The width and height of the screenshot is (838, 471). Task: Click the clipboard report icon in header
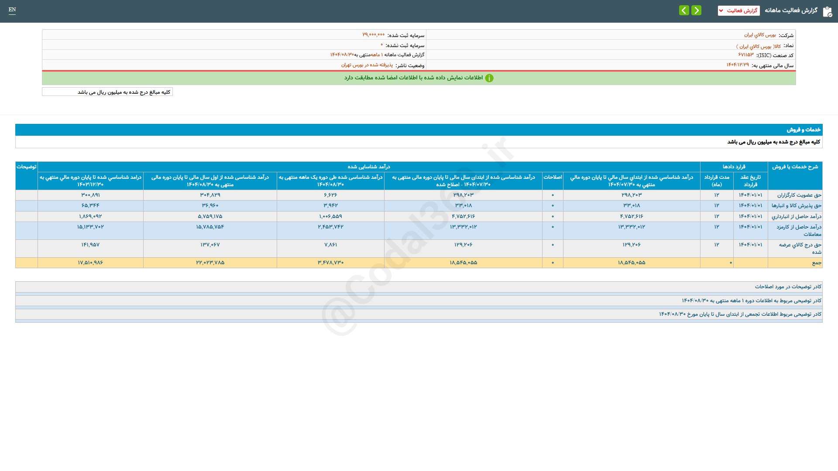(827, 11)
